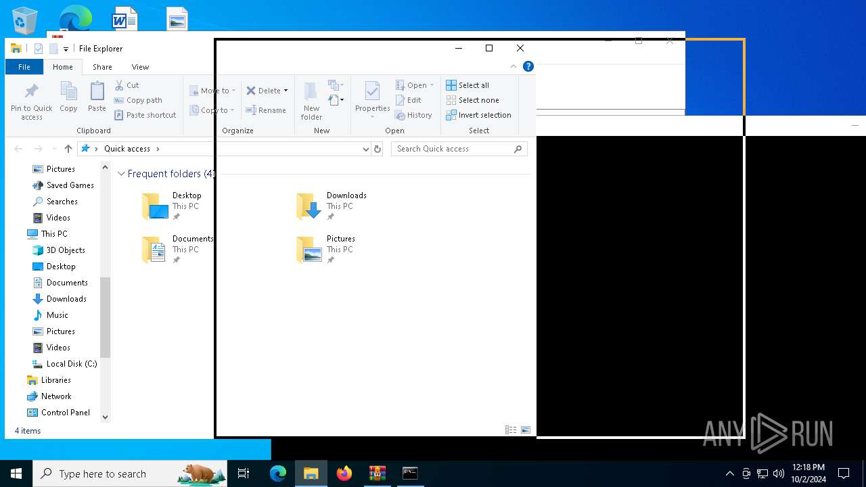Click the search magnifier icon

click(x=518, y=149)
